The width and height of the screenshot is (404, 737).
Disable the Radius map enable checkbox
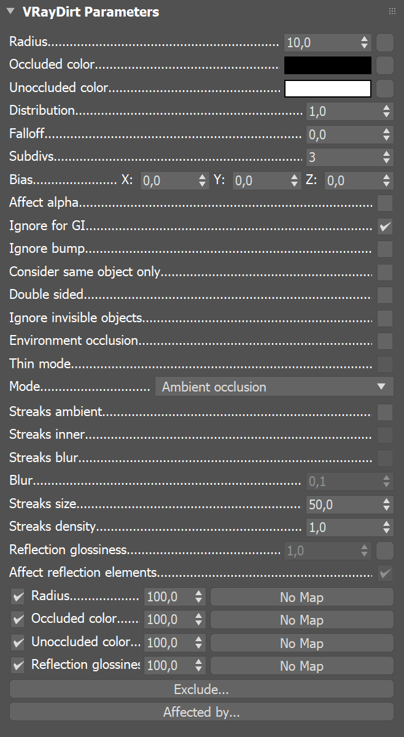click(17, 596)
